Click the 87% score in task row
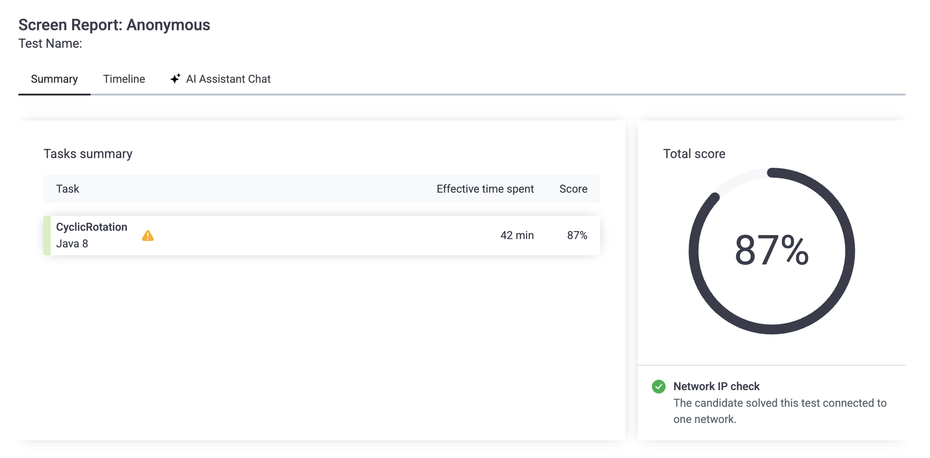The height and width of the screenshot is (458, 930). click(x=577, y=236)
